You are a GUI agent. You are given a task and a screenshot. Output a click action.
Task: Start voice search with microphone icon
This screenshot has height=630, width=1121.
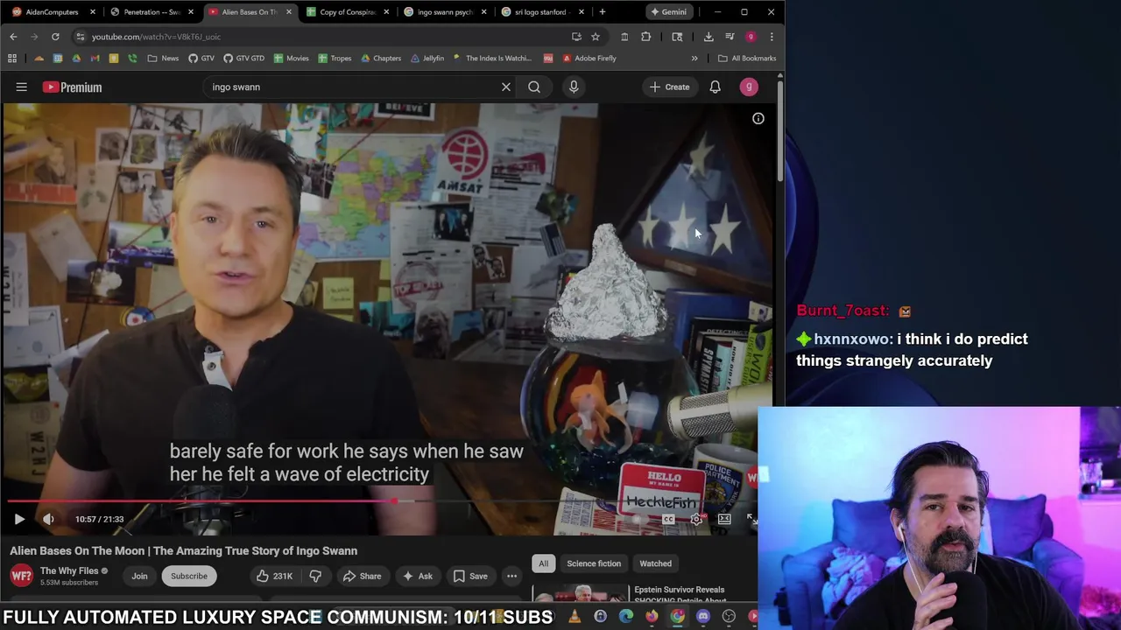tap(574, 87)
